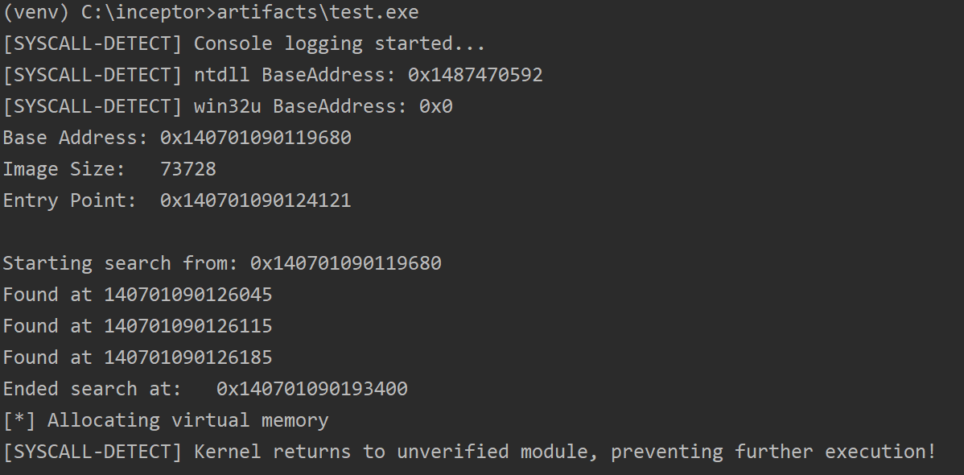Screen dimensions: 964x475
Task: Click the Kernel returns to unverified module warning
Action: click(x=565, y=452)
